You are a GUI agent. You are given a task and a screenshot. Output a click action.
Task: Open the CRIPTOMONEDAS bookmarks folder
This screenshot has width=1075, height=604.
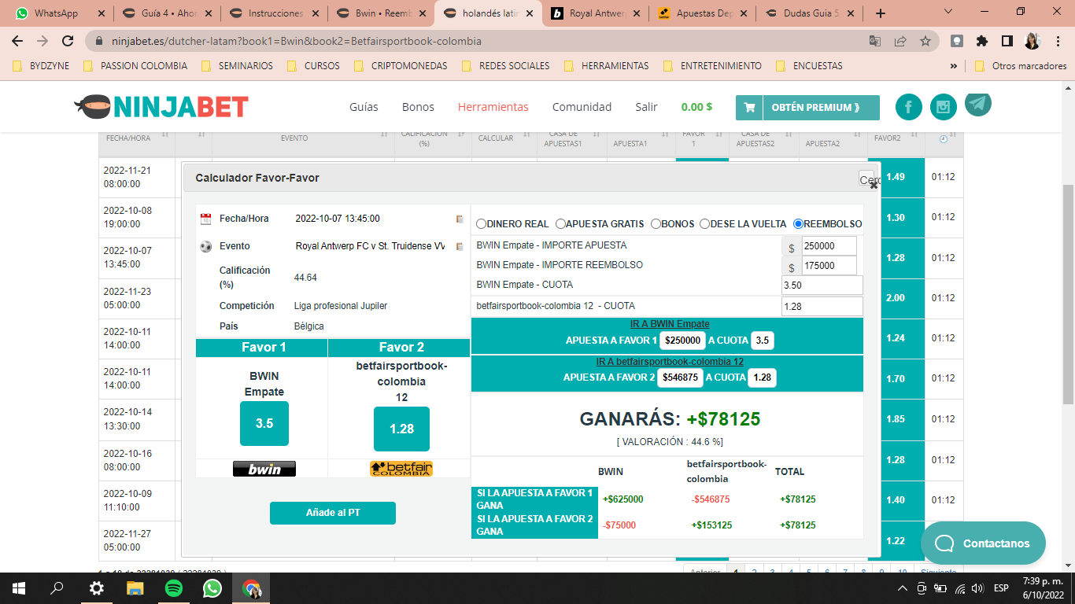tap(401, 66)
